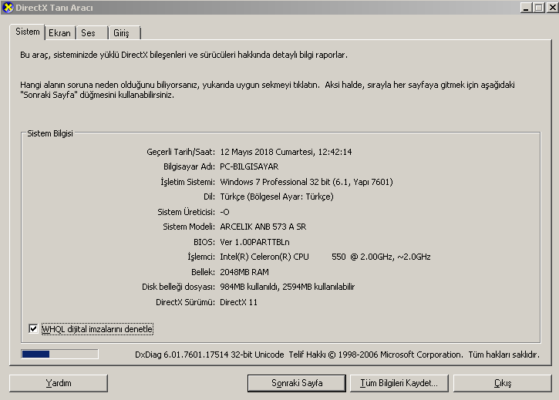
Task: Click the Windows 7 Professional 32 bit value
Action: click(x=307, y=182)
